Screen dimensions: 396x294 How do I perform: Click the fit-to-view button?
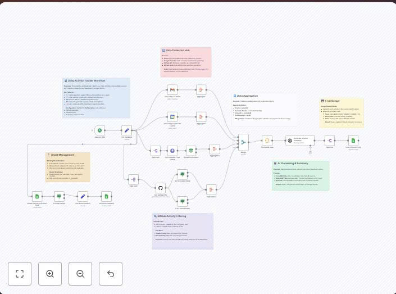[20, 274]
